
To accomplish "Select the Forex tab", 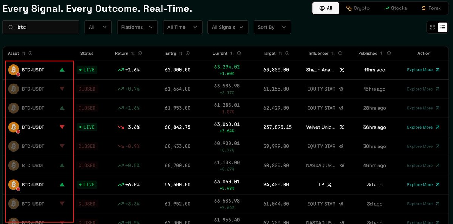I will click(431, 8).
